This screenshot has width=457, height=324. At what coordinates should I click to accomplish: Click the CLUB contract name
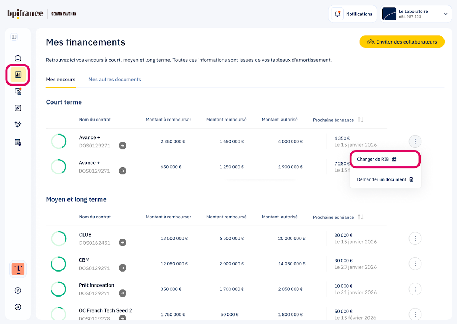(85, 235)
